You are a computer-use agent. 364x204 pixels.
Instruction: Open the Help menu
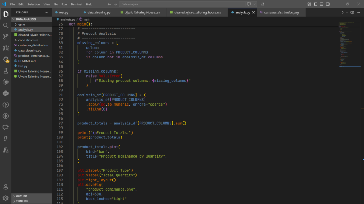tap(89, 4)
